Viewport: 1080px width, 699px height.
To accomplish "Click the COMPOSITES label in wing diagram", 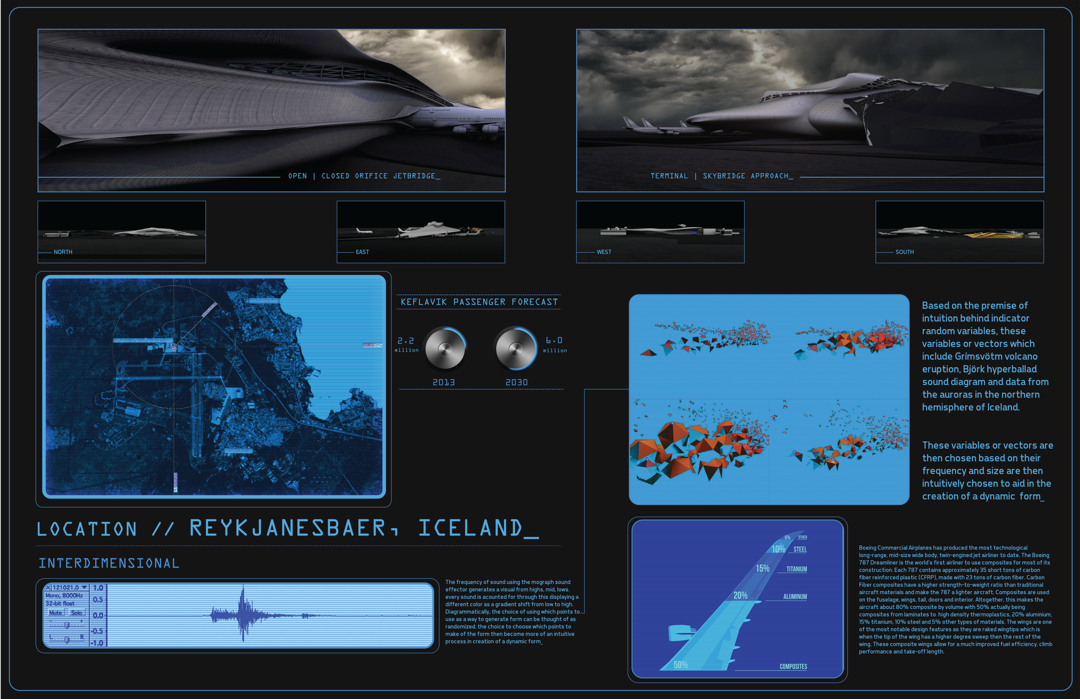I will (x=793, y=666).
